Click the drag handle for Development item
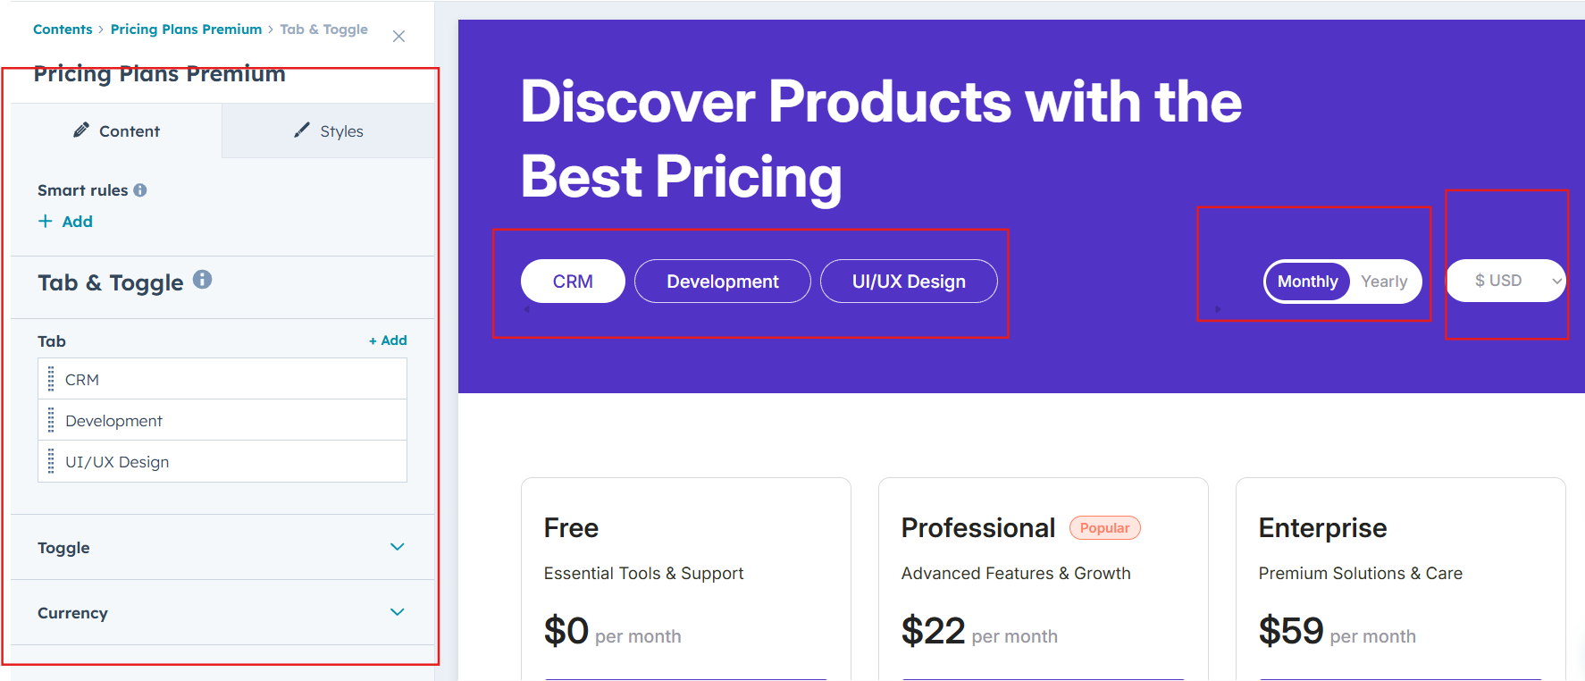The width and height of the screenshot is (1585, 681). 51,420
